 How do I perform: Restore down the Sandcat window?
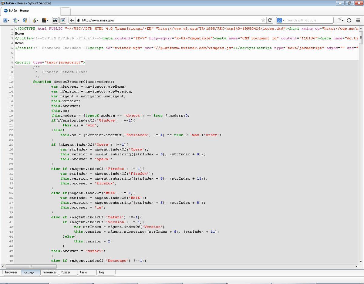(349, 3)
